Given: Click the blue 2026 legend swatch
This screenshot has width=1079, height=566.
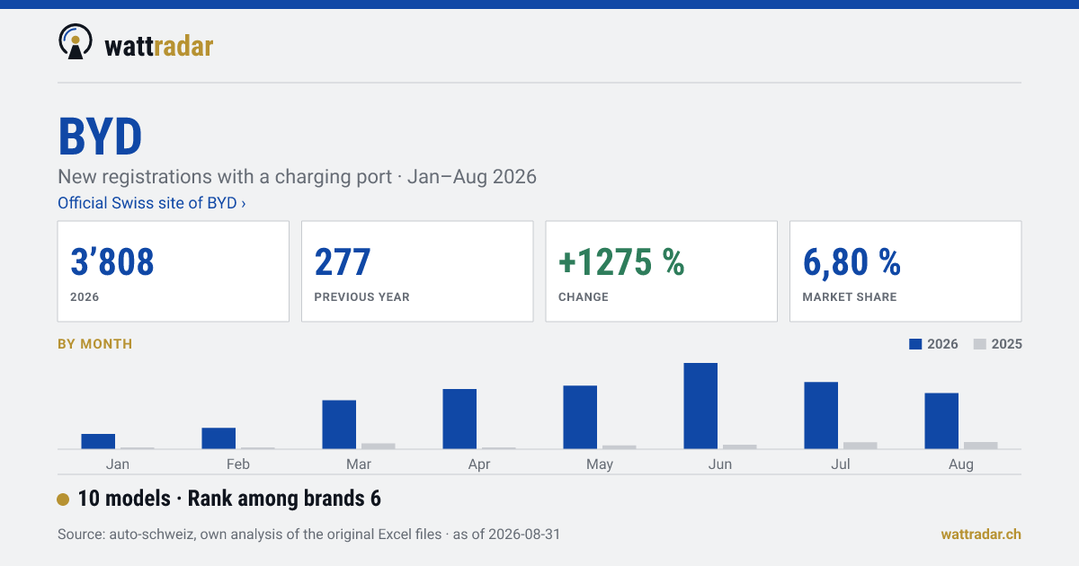Looking at the screenshot, I should pos(916,344).
